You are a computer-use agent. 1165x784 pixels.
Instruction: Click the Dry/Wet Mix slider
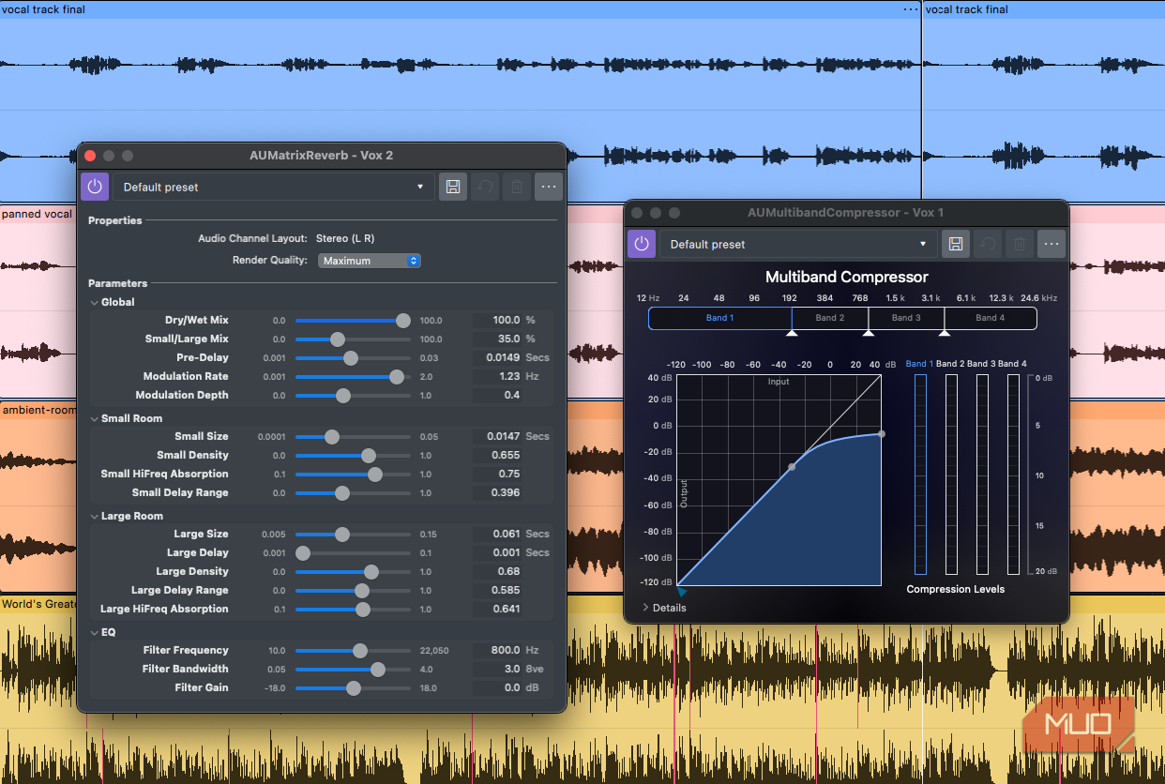(353, 320)
